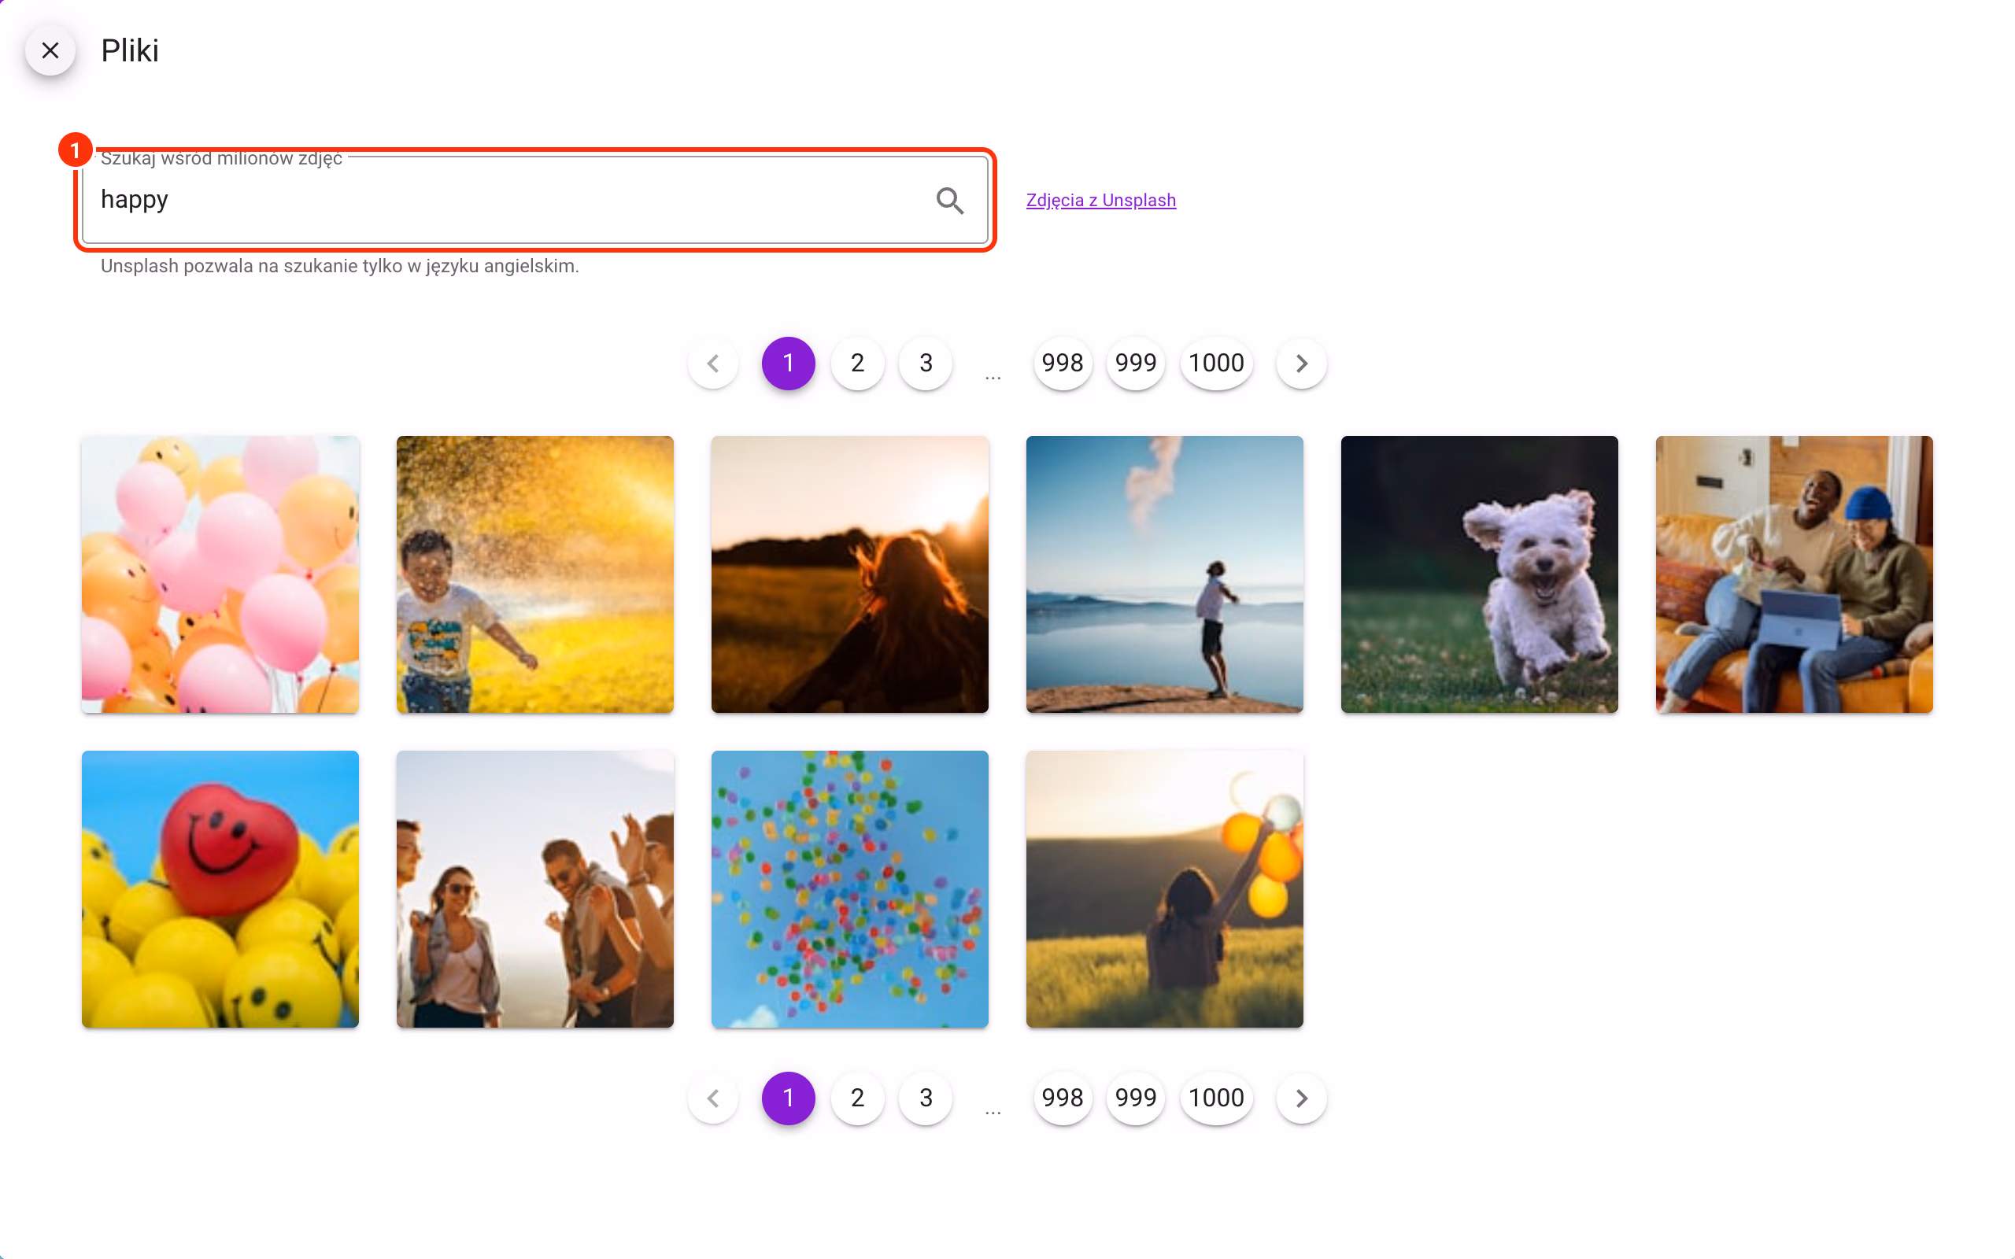2015x1259 pixels.
Task: Choose the pink and orange balloons photo
Action: [220, 574]
